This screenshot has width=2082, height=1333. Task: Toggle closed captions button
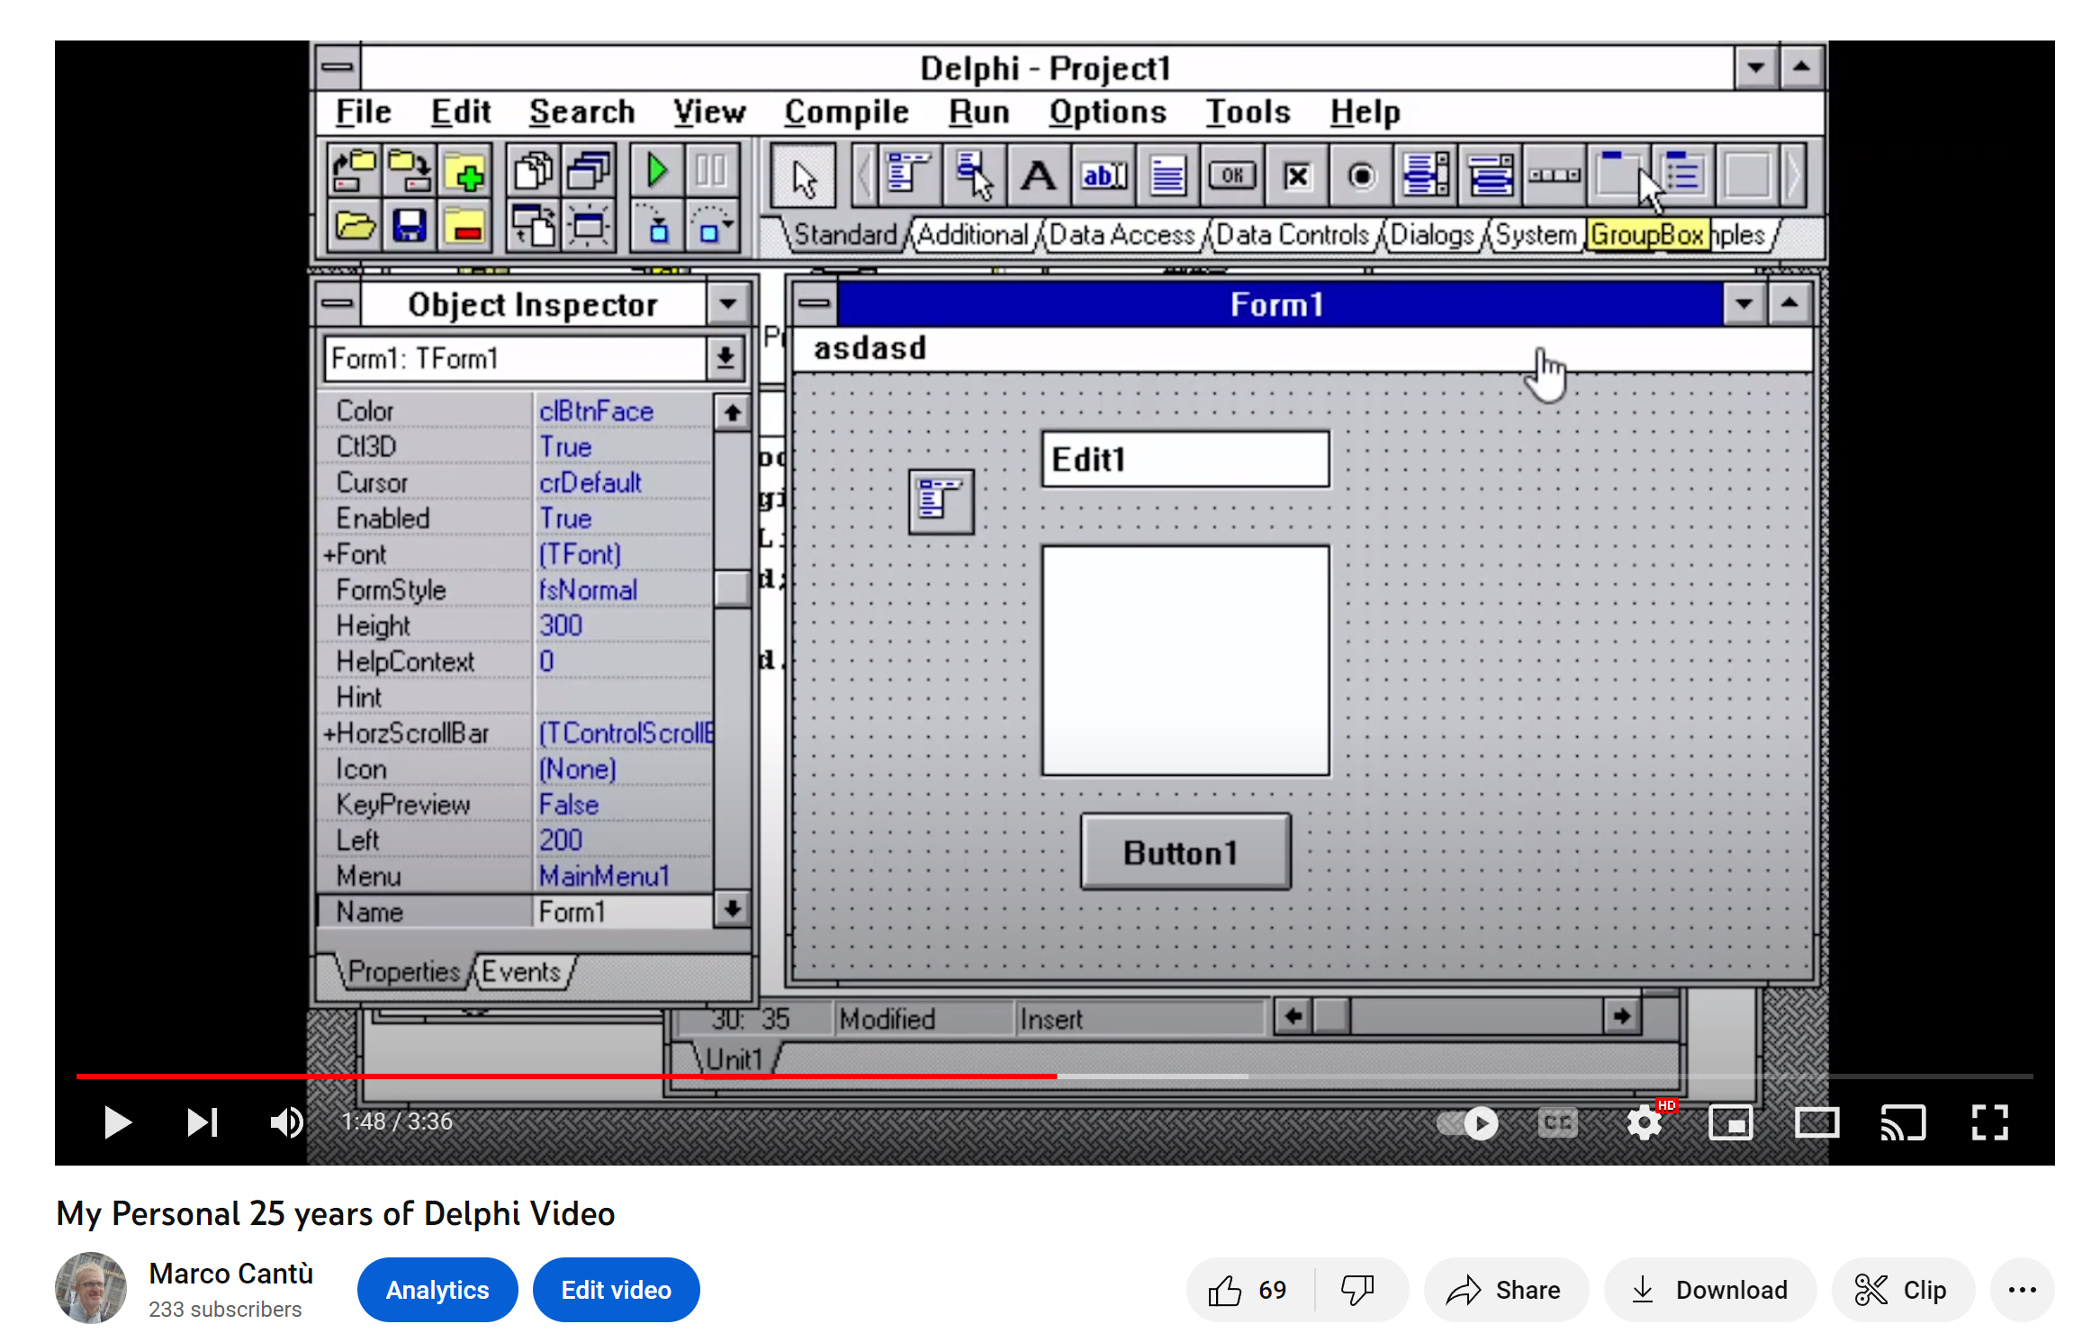coord(1557,1122)
